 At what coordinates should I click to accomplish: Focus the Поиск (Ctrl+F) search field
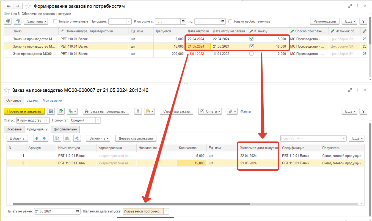(x=311, y=138)
